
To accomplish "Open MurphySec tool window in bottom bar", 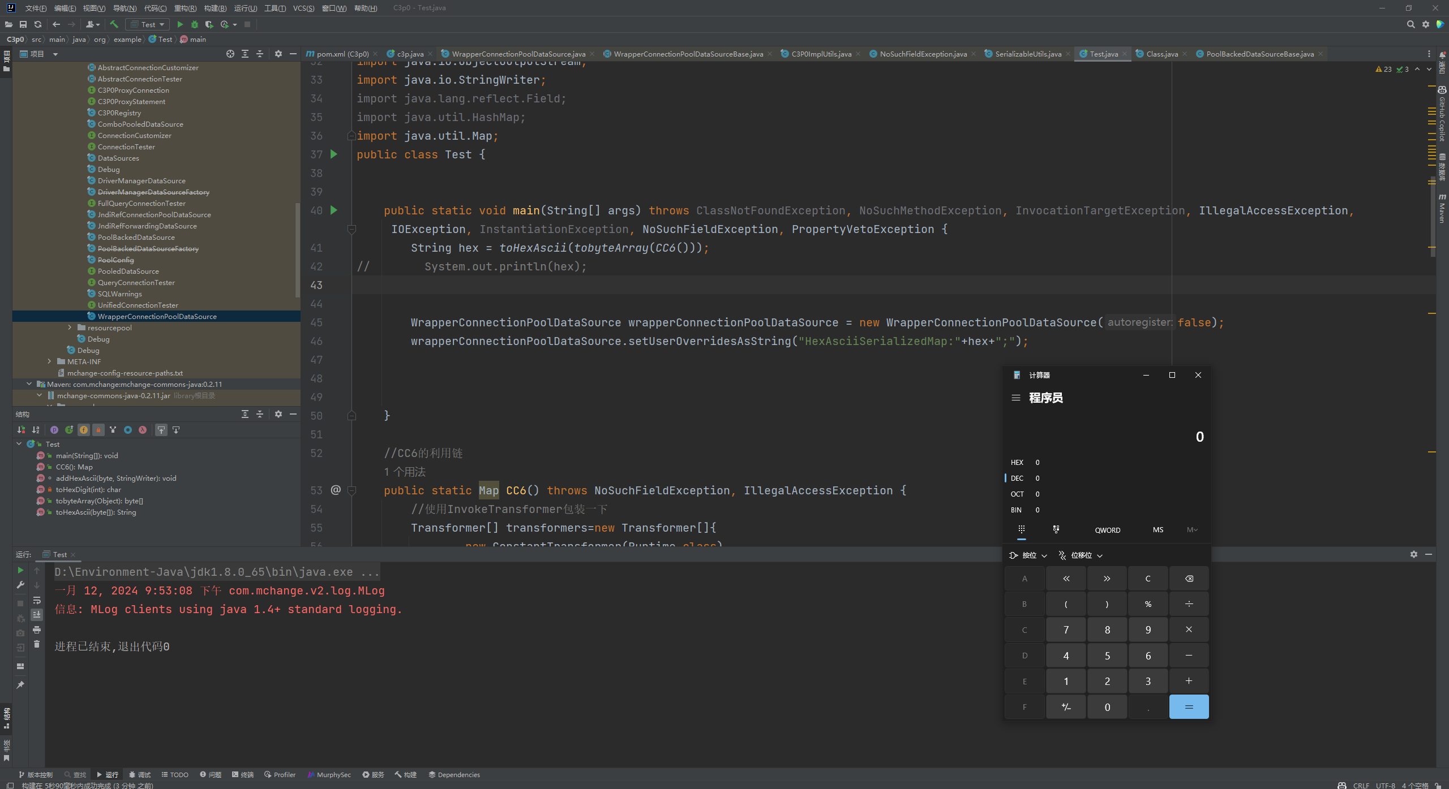I will point(329,775).
